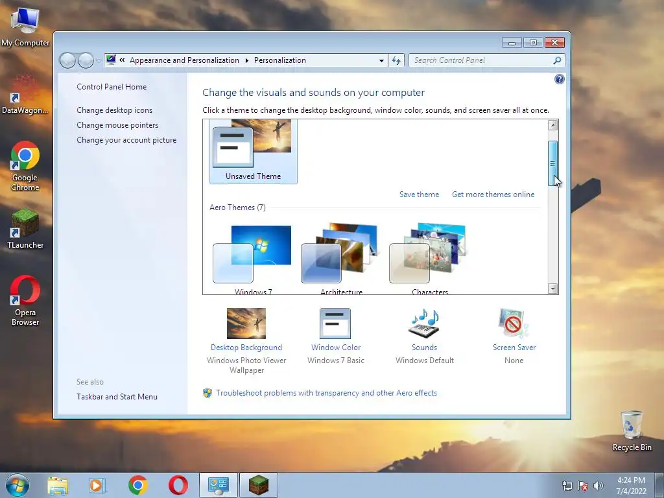The image size is (664, 498).
Task: Open the taskbar clock and date
Action: click(x=632, y=486)
